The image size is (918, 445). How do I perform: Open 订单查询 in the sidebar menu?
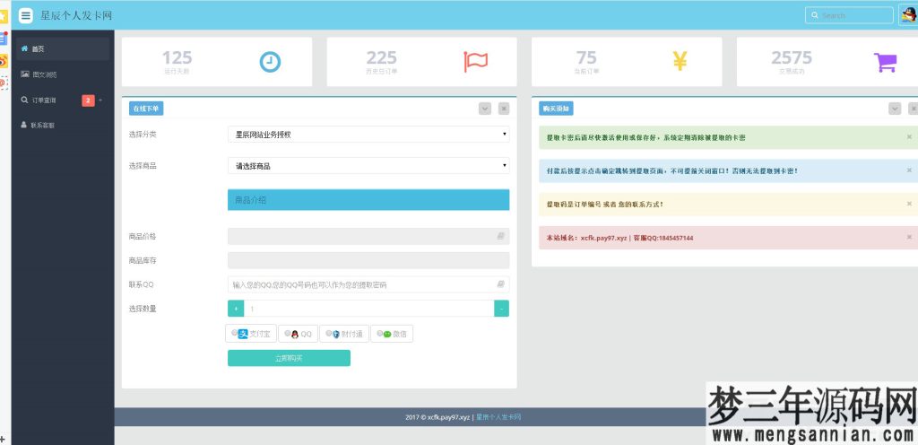click(44, 100)
